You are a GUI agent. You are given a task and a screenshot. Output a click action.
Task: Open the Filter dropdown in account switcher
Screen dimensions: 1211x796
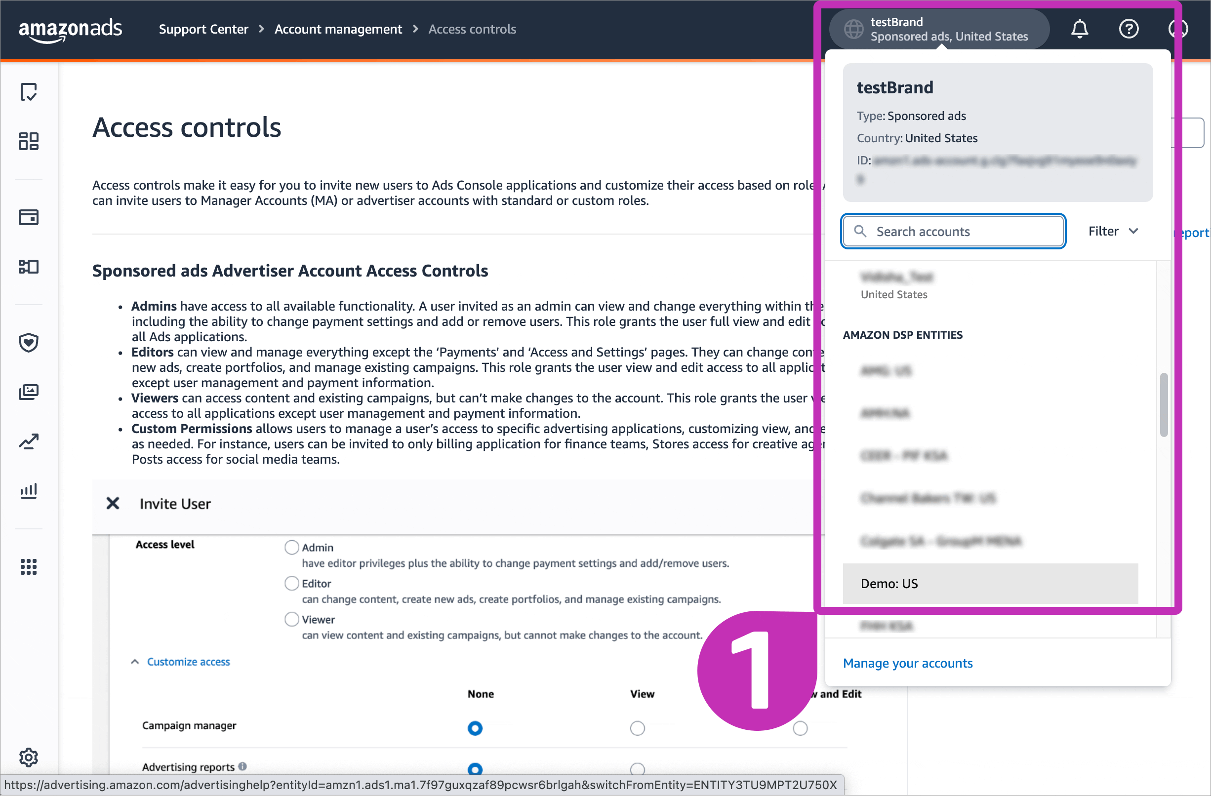(1113, 232)
